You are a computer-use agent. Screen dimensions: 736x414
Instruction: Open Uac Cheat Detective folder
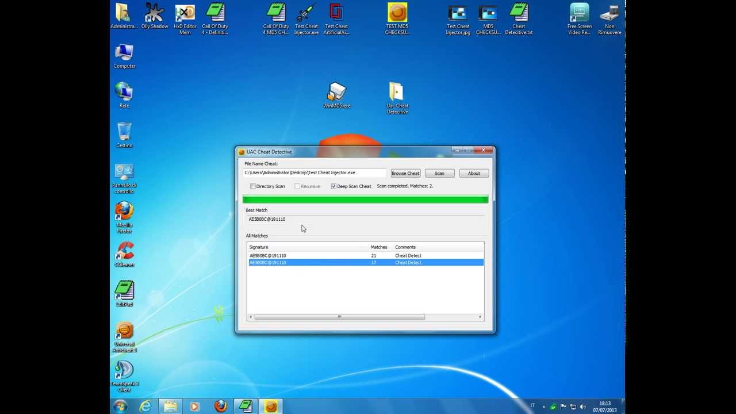[x=397, y=98]
